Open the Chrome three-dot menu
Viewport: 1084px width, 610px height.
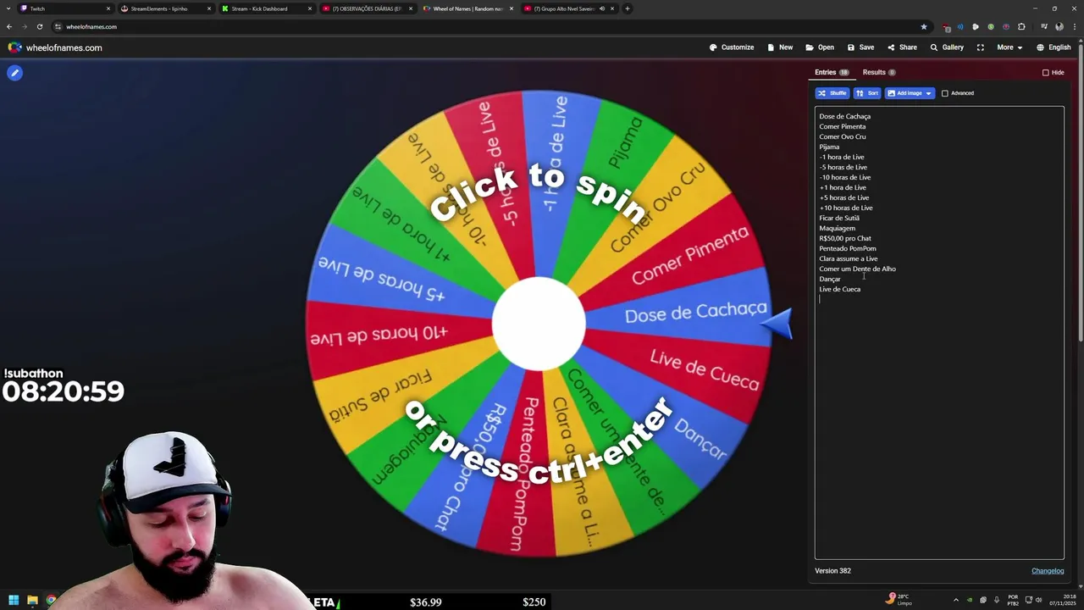pyautogui.click(x=1074, y=26)
